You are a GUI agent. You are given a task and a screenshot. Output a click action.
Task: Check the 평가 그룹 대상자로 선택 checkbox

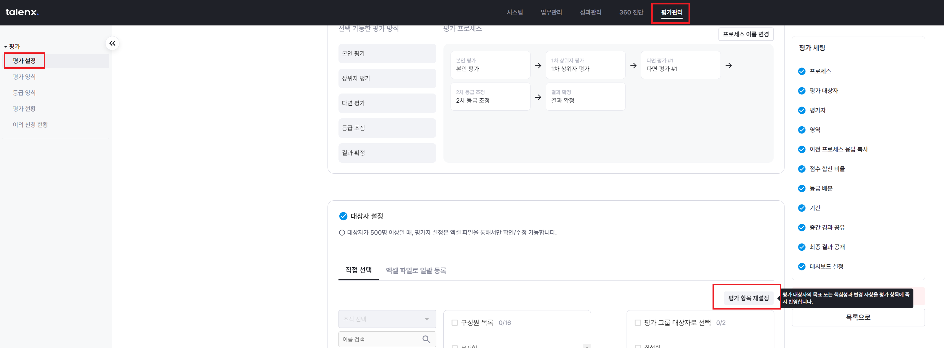(x=638, y=323)
